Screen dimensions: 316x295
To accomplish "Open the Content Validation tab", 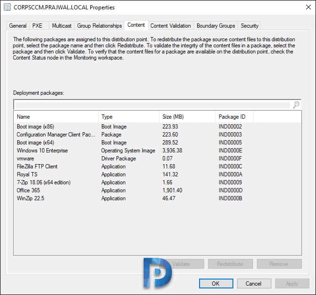I will tap(170, 26).
